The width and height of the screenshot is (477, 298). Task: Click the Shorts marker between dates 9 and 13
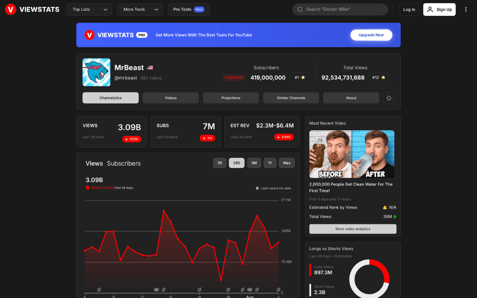pyautogui.click(x=99, y=290)
